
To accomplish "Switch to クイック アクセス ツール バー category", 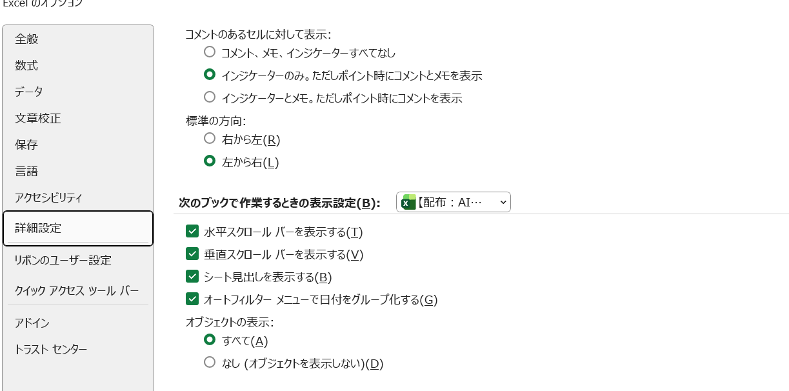I will point(77,290).
